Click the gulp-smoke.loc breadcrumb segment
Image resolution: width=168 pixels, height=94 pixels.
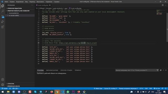58,8
